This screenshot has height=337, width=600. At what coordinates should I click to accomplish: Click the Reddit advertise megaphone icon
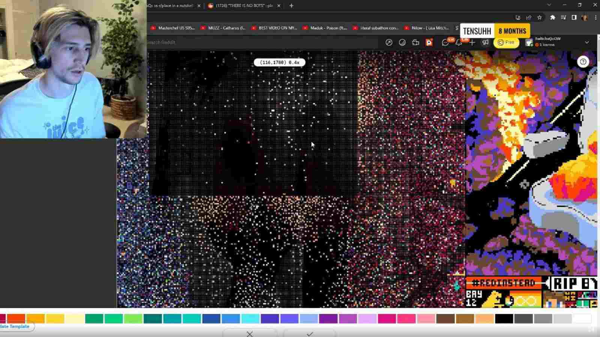pos(485,42)
